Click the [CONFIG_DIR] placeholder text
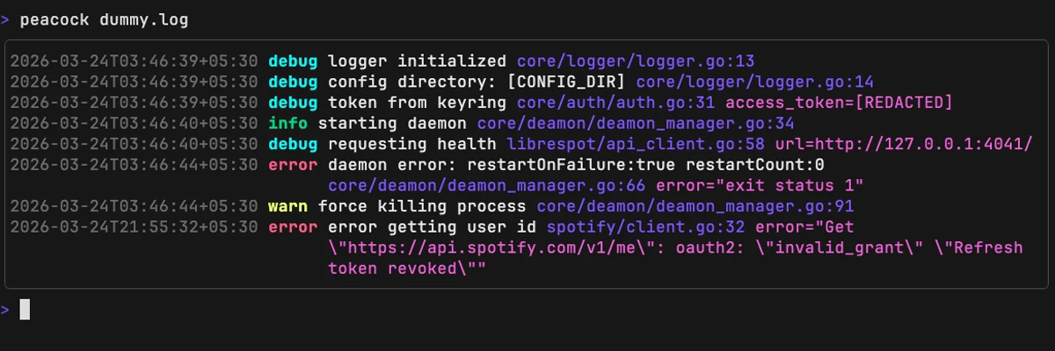The height and width of the screenshot is (351, 1055). tap(571, 82)
